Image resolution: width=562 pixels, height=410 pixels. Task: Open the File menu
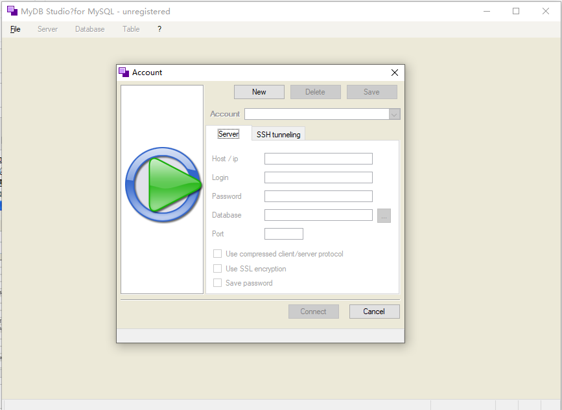[16, 29]
